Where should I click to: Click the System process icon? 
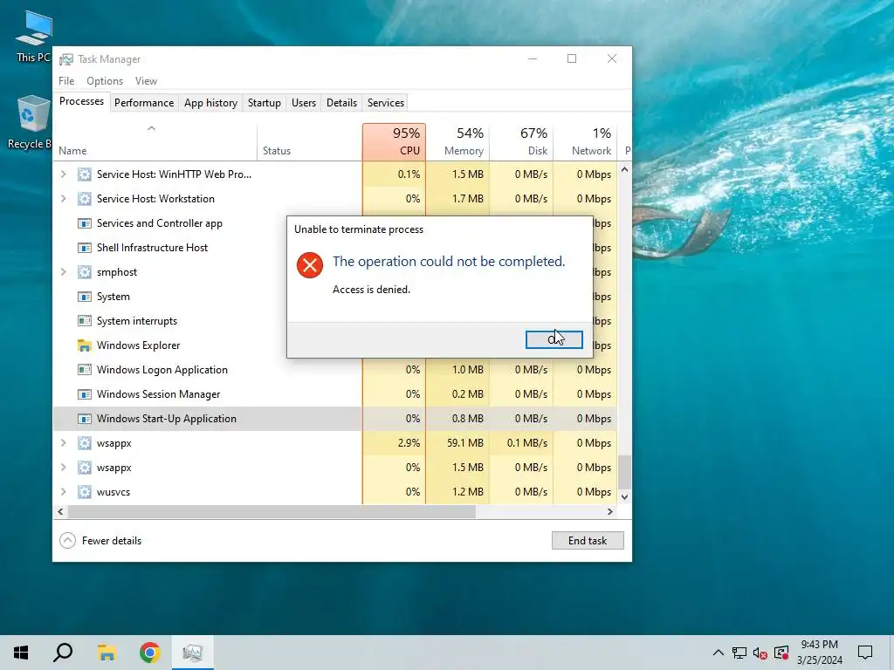point(85,297)
